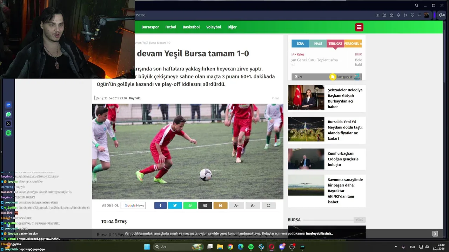The image size is (449, 252).
Task: Click the discord.gg link in chat
Action: click(x=39, y=239)
